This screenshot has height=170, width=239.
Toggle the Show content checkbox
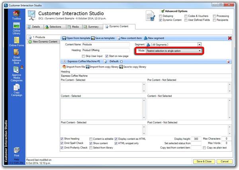(x=91, y=143)
